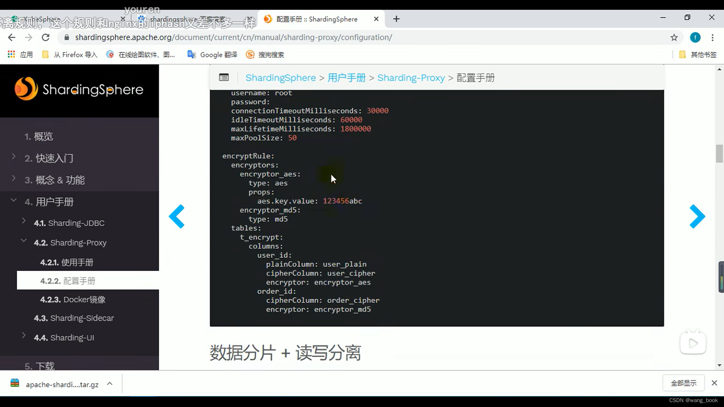
Task: Close the downloads bar
Action: pyautogui.click(x=714, y=383)
